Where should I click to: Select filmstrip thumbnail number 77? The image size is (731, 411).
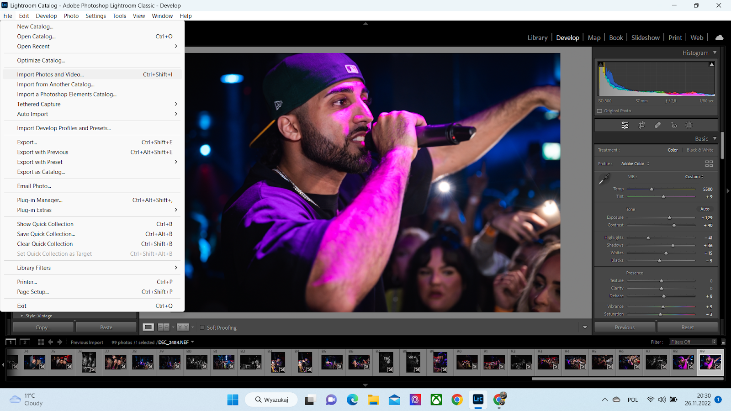(x=116, y=362)
